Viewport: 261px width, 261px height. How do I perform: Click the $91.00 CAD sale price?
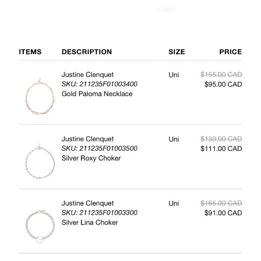pos(223,213)
